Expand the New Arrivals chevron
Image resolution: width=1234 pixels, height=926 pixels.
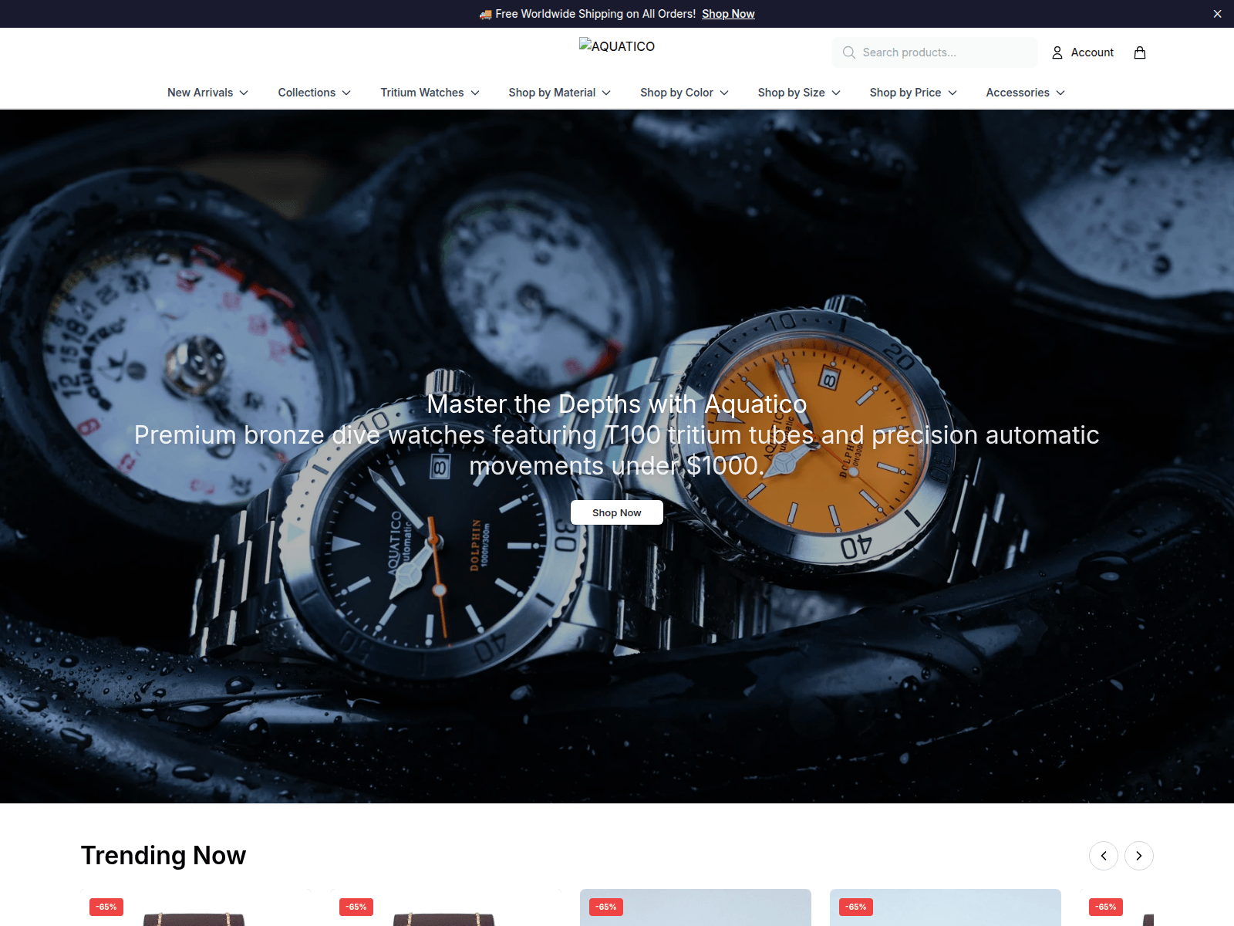244,93
